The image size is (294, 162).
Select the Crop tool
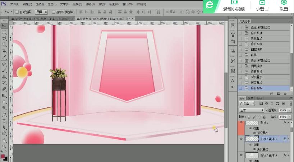tap(4, 51)
